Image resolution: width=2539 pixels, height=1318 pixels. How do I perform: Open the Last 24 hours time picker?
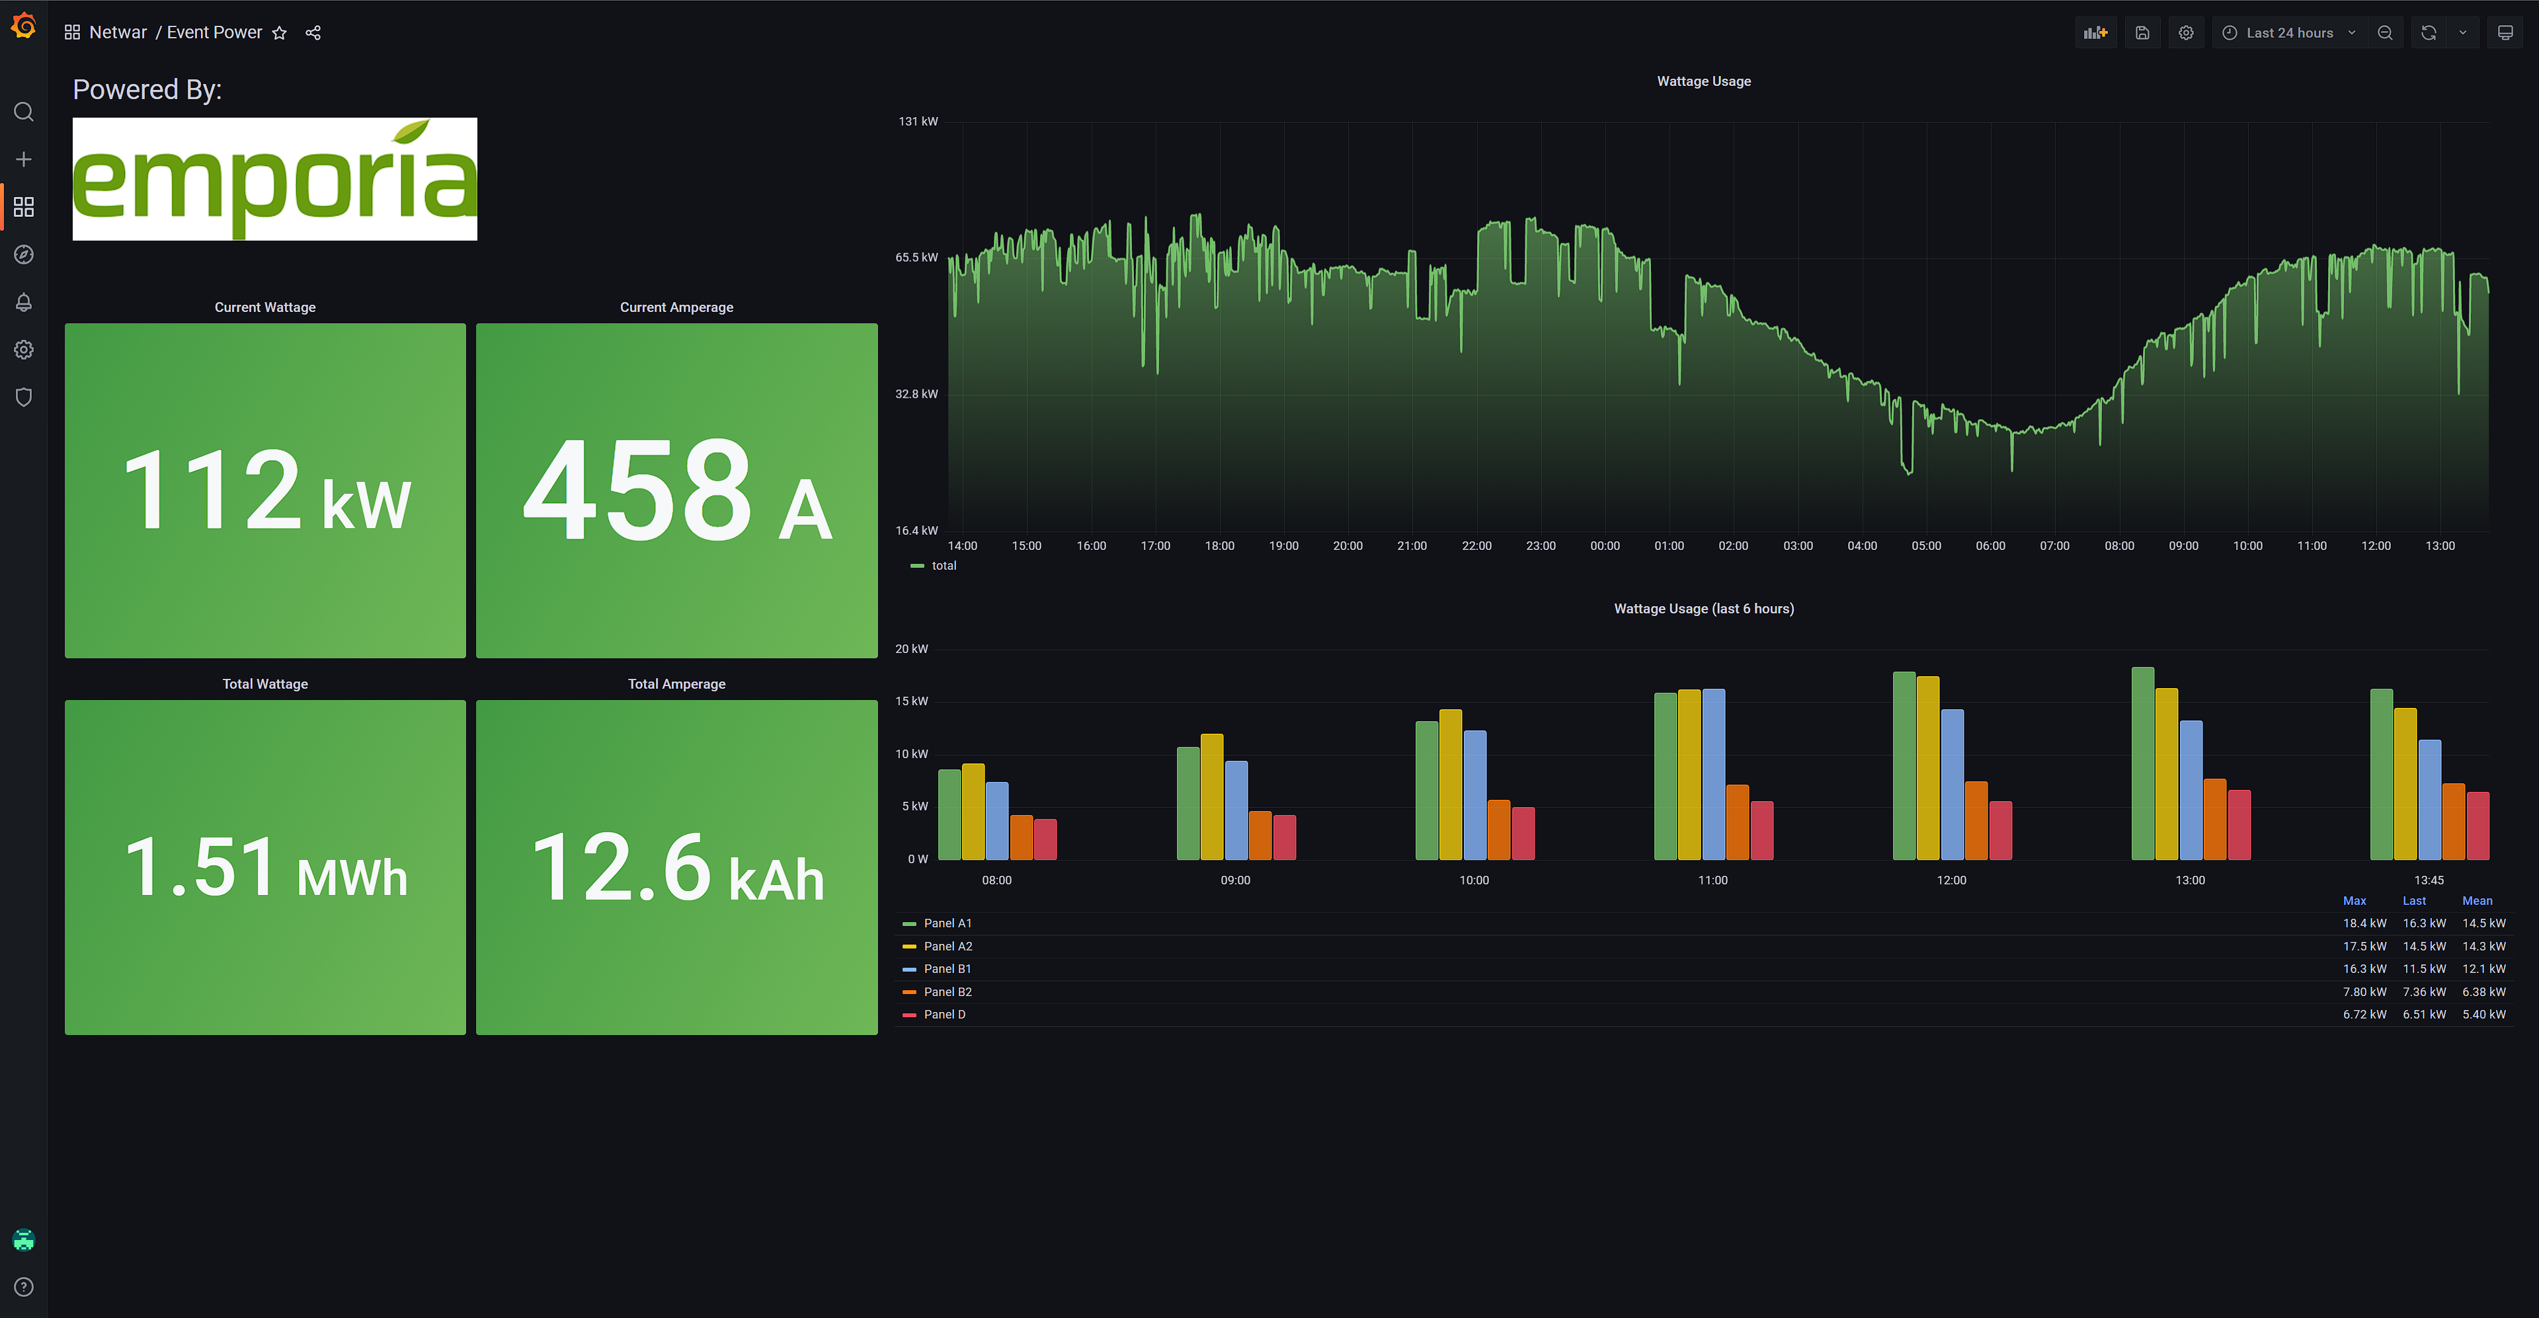pyautogui.click(x=2288, y=32)
